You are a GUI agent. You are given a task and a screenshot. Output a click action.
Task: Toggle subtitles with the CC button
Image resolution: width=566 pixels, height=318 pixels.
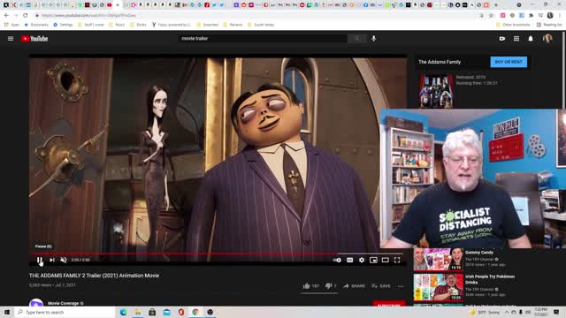tap(350, 260)
